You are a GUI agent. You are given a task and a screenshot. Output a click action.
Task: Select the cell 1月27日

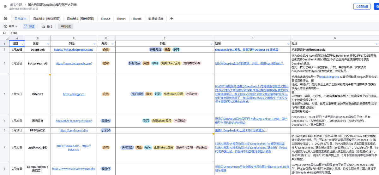[x=17, y=94]
